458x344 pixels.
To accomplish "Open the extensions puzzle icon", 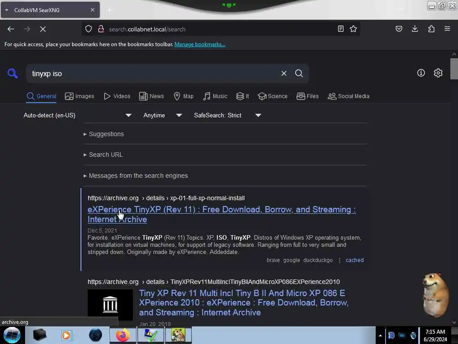I will click(x=431, y=29).
